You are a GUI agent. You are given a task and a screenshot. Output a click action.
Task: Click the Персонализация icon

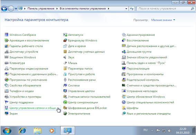click(124, 69)
